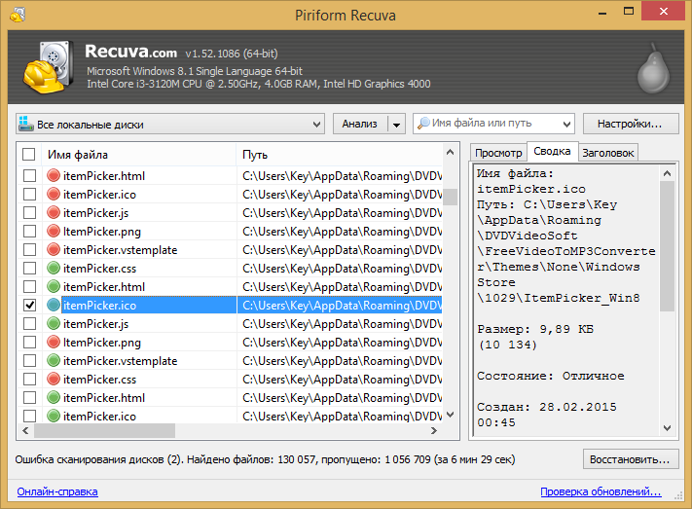
Task: Click the scan status message text
Action: (x=265, y=459)
